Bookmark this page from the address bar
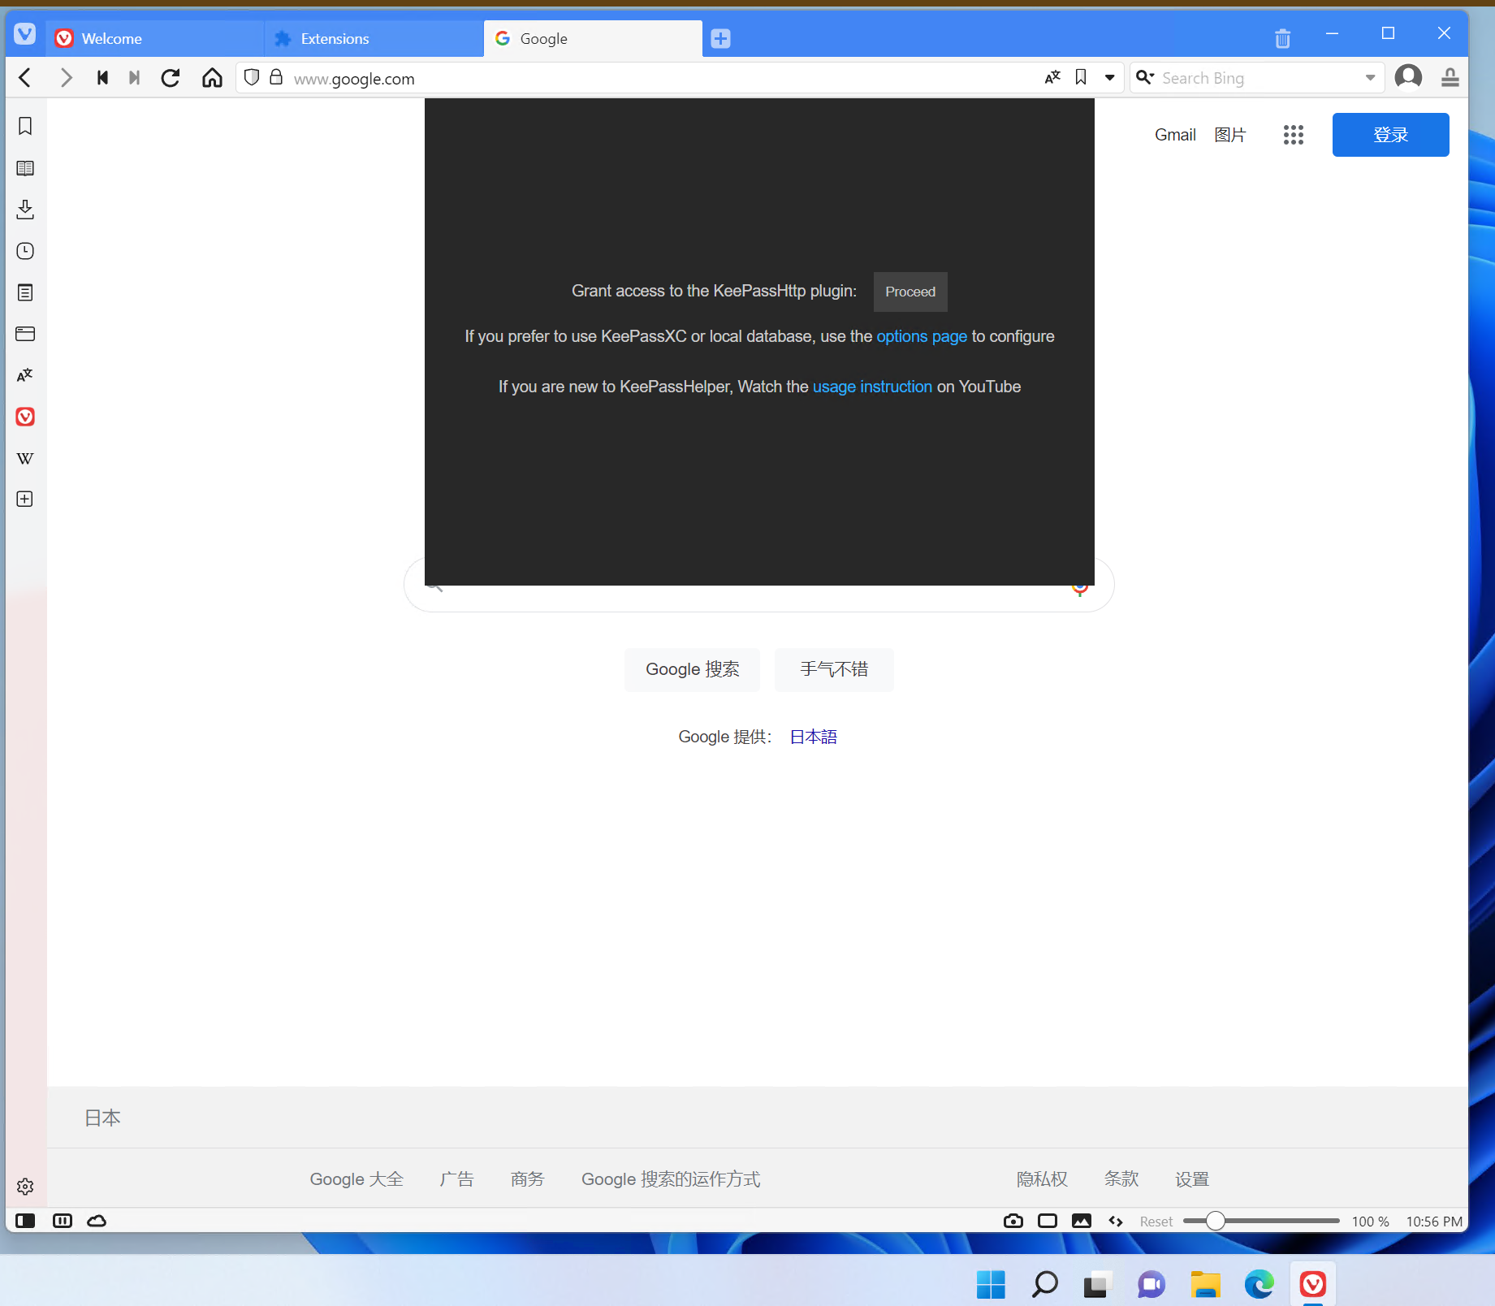Viewport: 1495px width, 1306px height. click(1081, 77)
